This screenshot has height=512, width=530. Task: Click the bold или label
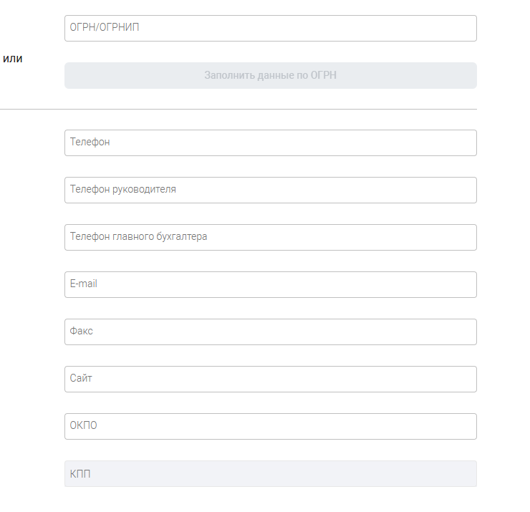pos(13,59)
